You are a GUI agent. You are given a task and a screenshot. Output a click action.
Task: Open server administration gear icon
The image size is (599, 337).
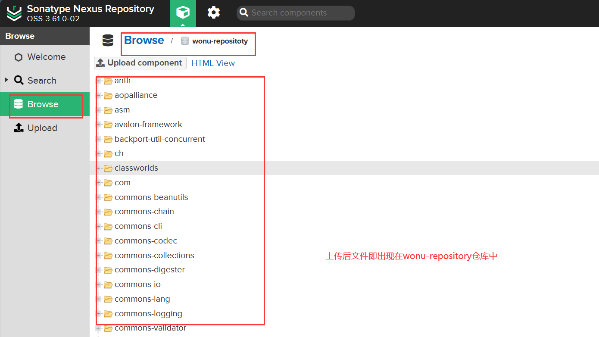click(x=214, y=12)
